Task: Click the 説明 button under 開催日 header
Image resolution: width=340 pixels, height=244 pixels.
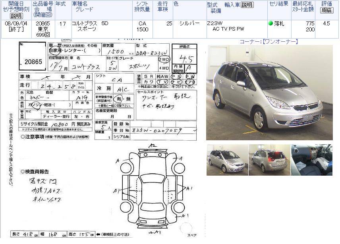Action: [x=16, y=16]
